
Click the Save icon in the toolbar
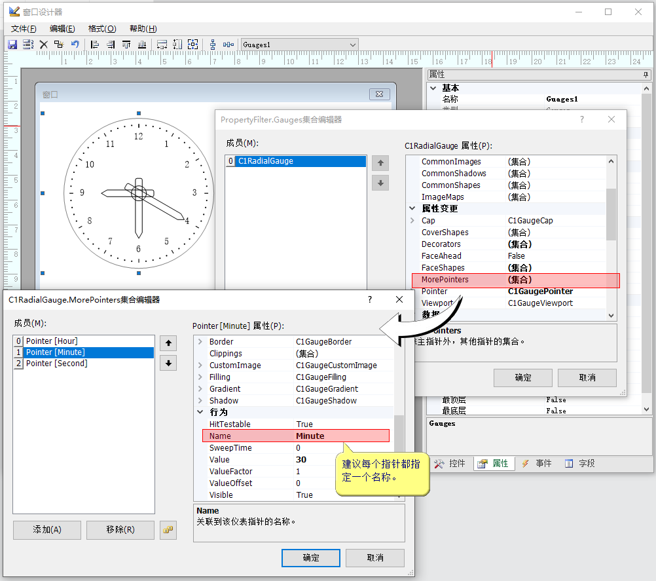[x=12, y=45]
